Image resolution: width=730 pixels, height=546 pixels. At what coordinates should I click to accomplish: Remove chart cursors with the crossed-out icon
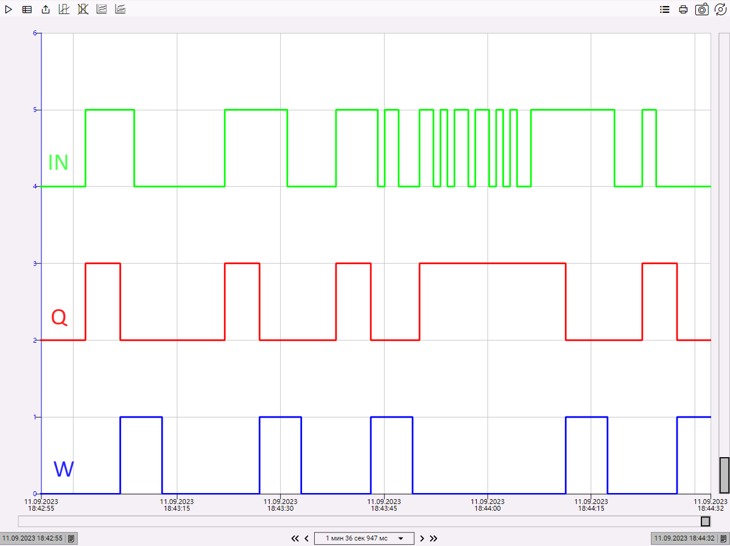click(83, 9)
